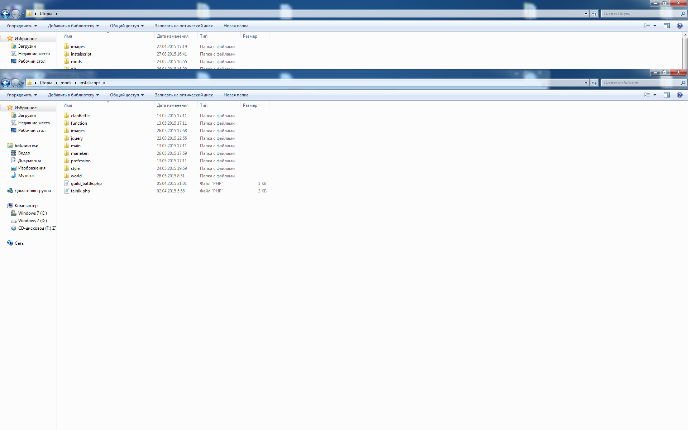Toggle preview pane in Utopia window
This screenshot has width=688, height=430.
pos(666,26)
